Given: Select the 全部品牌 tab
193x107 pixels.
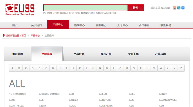Looking at the screenshot, I should 47,54.
